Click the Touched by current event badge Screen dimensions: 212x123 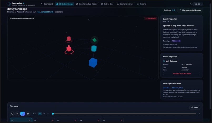click(181, 73)
